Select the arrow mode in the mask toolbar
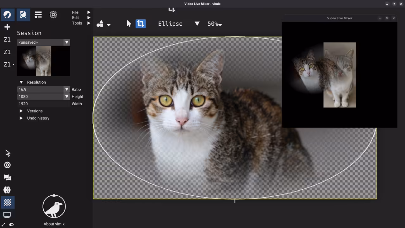The width and height of the screenshot is (405, 228). coord(129,23)
